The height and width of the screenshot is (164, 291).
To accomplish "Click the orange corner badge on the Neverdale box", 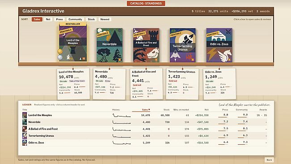I will [x=120, y=60].
